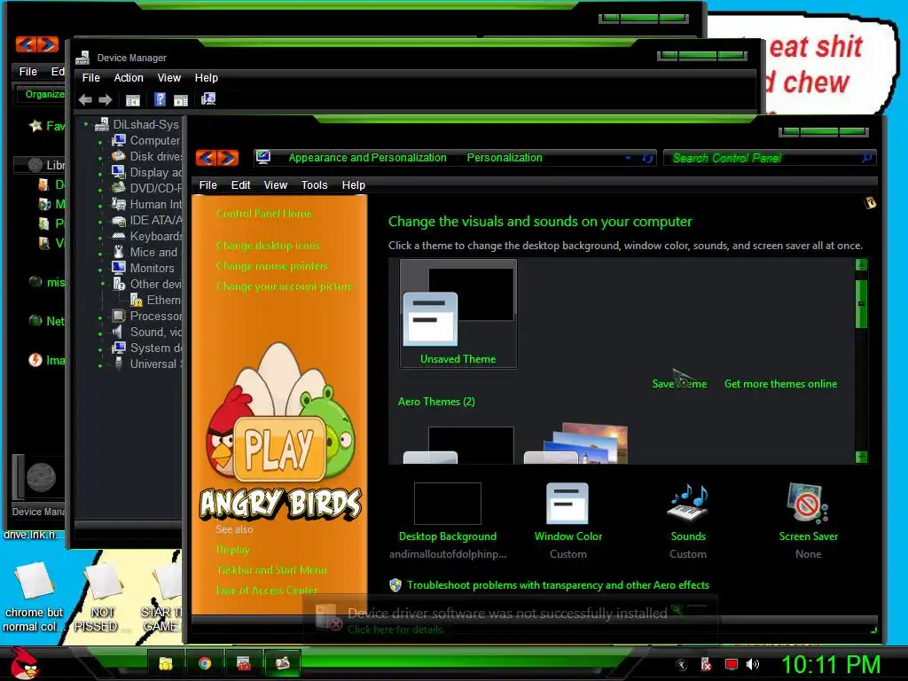Click Ease of Access Center link
Image resolution: width=908 pixels, height=681 pixels.
266,590
